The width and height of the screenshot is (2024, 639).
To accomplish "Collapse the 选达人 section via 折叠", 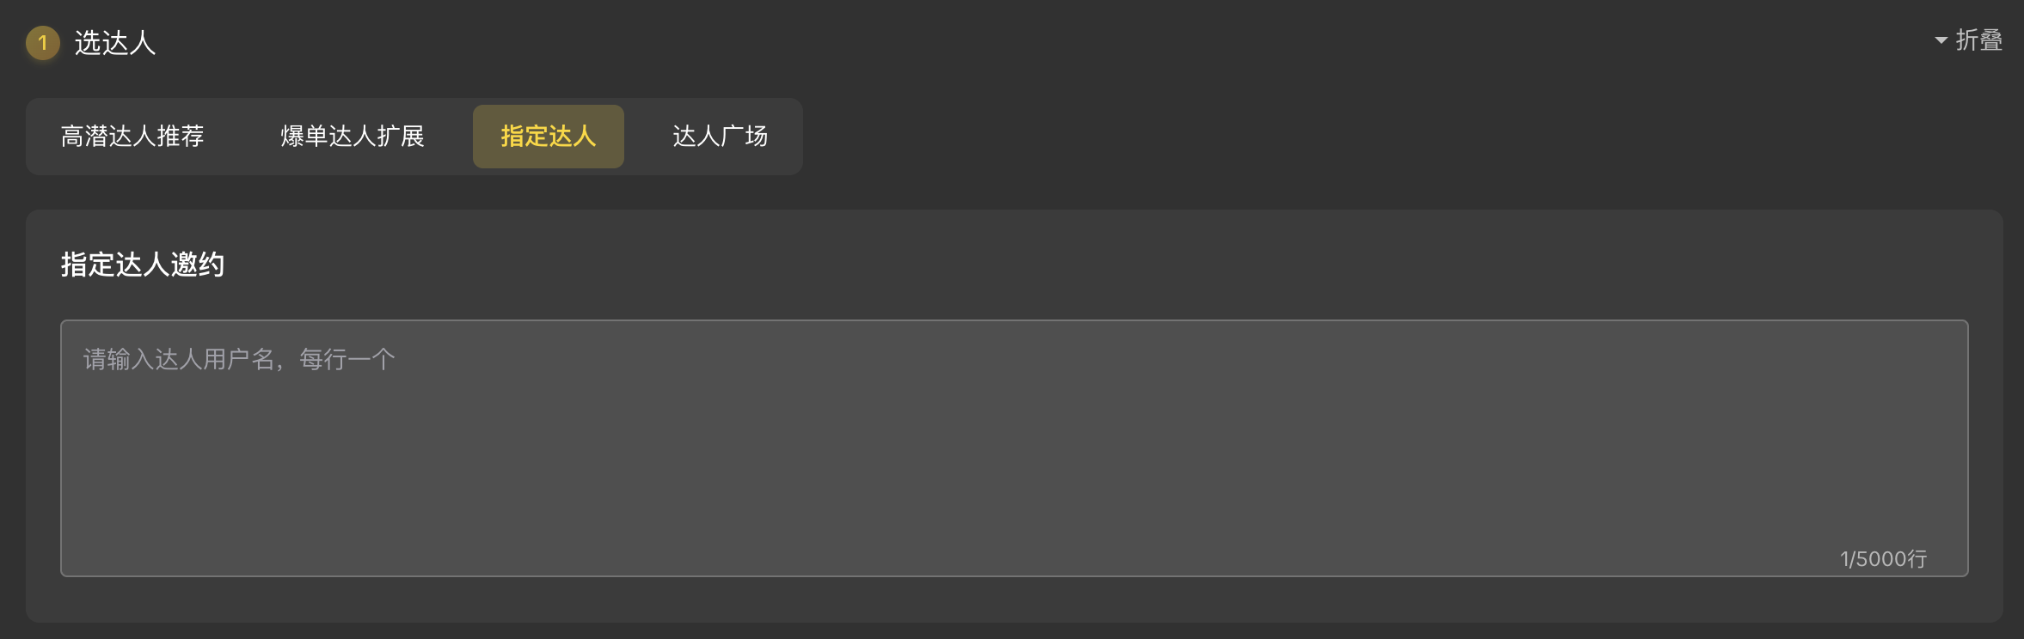I will 1968,40.
